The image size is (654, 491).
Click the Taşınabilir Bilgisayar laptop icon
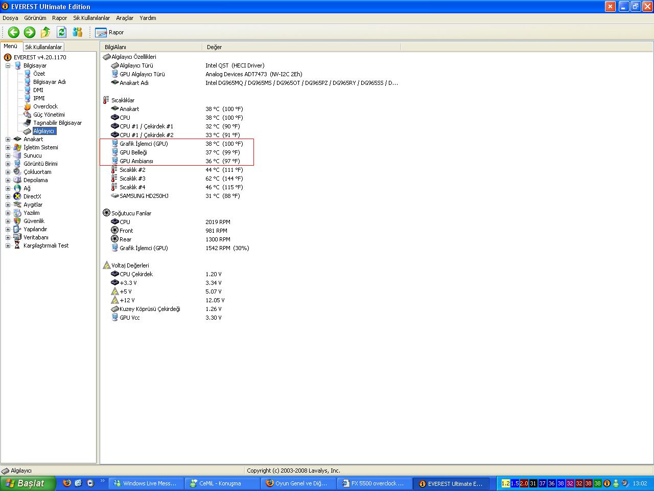point(28,123)
